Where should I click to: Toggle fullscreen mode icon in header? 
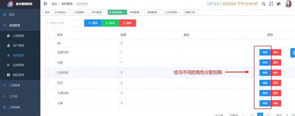pos(271,4)
